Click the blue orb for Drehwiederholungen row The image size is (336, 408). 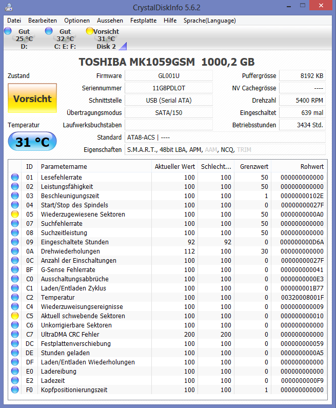[15, 251]
